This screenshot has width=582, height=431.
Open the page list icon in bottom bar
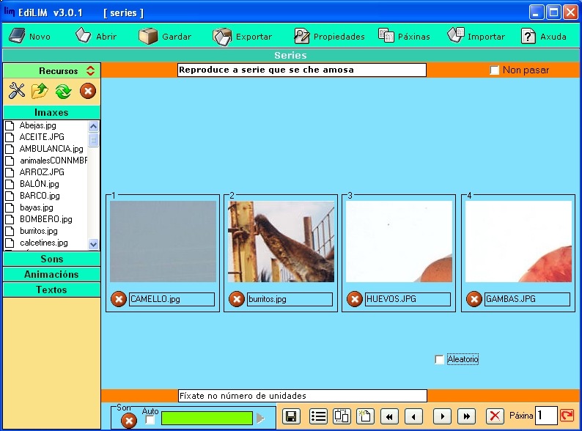click(318, 416)
